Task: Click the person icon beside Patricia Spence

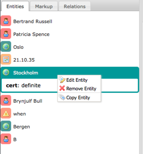Action: coord(6,34)
